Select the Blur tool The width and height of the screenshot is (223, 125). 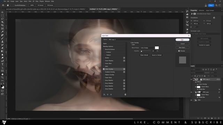(x=2, y=55)
